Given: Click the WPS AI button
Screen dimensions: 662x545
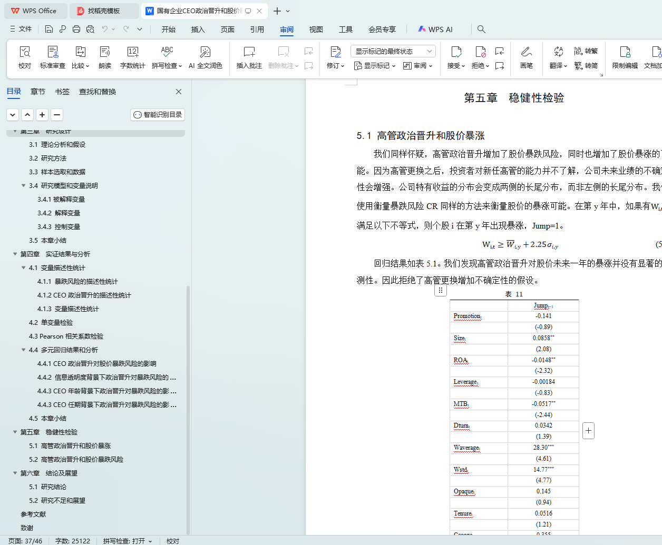Looking at the screenshot, I should coord(435,29).
